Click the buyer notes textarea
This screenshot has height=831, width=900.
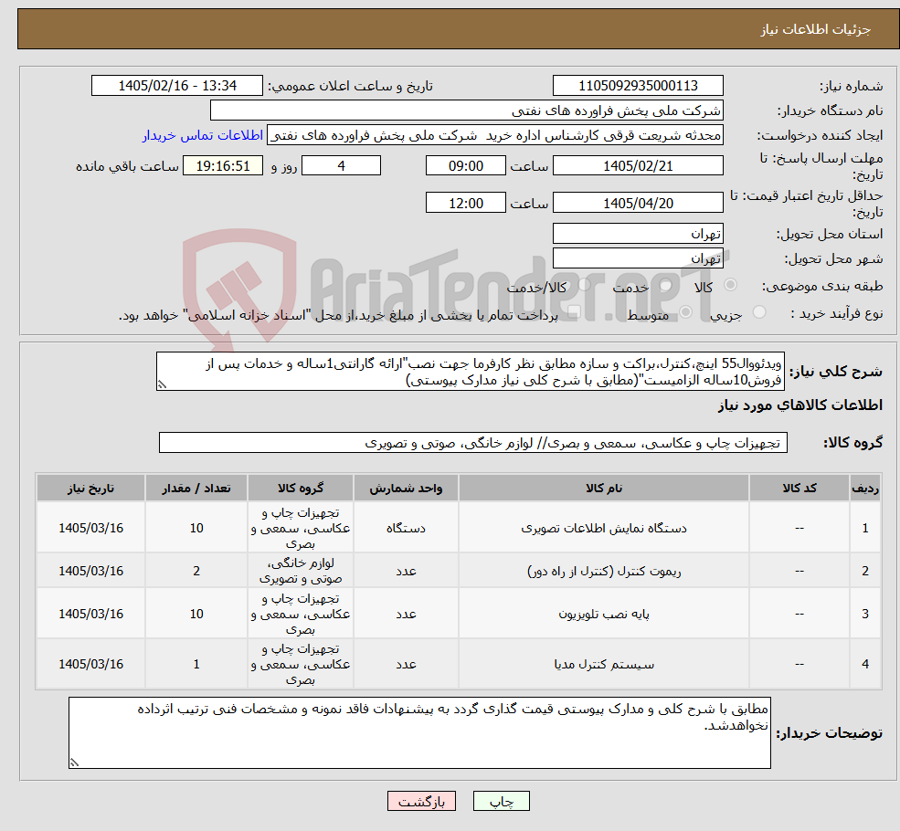pyautogui.click(x=419, y=733)
